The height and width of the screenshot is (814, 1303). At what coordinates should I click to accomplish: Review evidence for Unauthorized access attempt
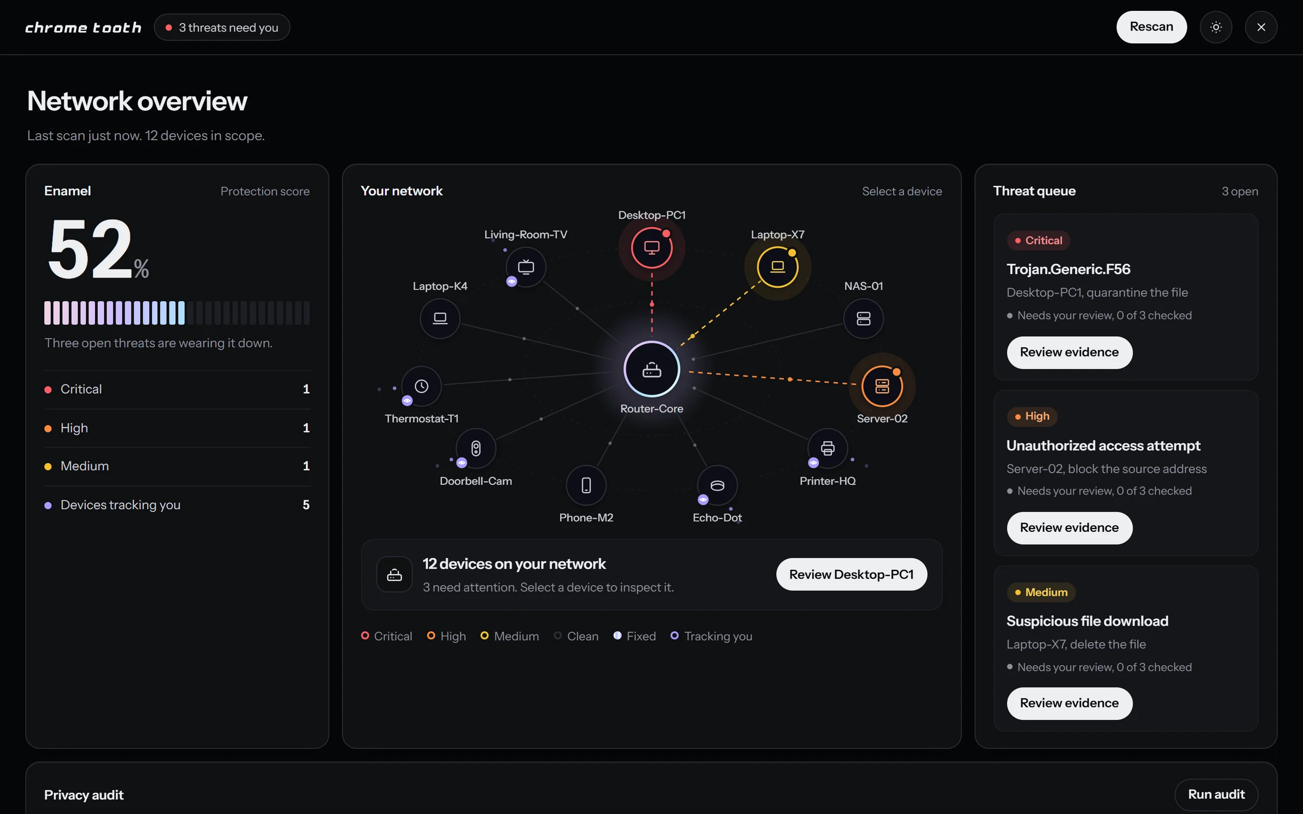click(1069, 528)
